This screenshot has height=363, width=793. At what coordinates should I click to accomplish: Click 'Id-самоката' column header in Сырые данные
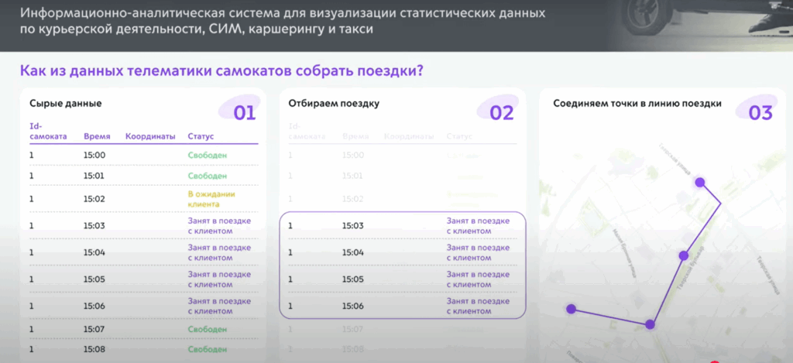click(x=48, y=132)
